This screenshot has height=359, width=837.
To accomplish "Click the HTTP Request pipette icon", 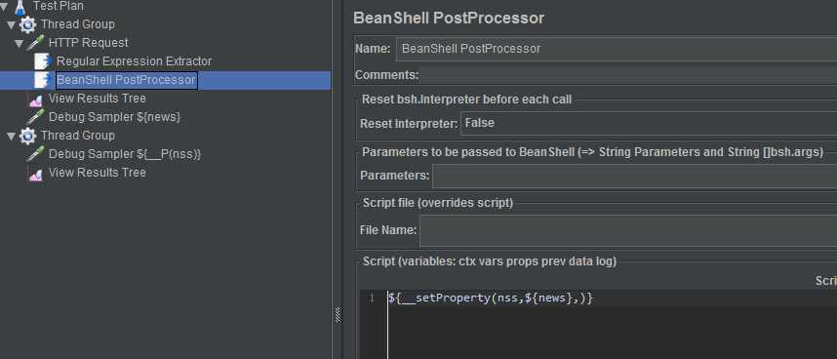I will click(x=36, y=43).
